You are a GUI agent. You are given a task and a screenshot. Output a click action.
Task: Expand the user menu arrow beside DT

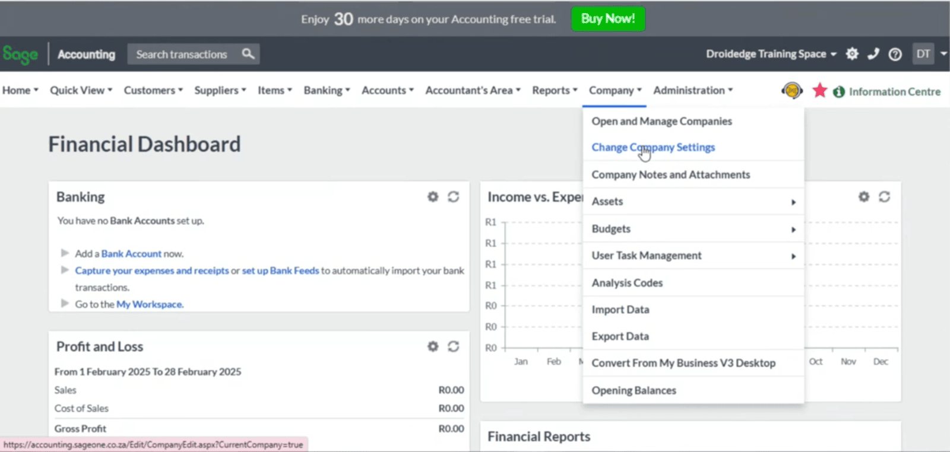coord(943,53)
